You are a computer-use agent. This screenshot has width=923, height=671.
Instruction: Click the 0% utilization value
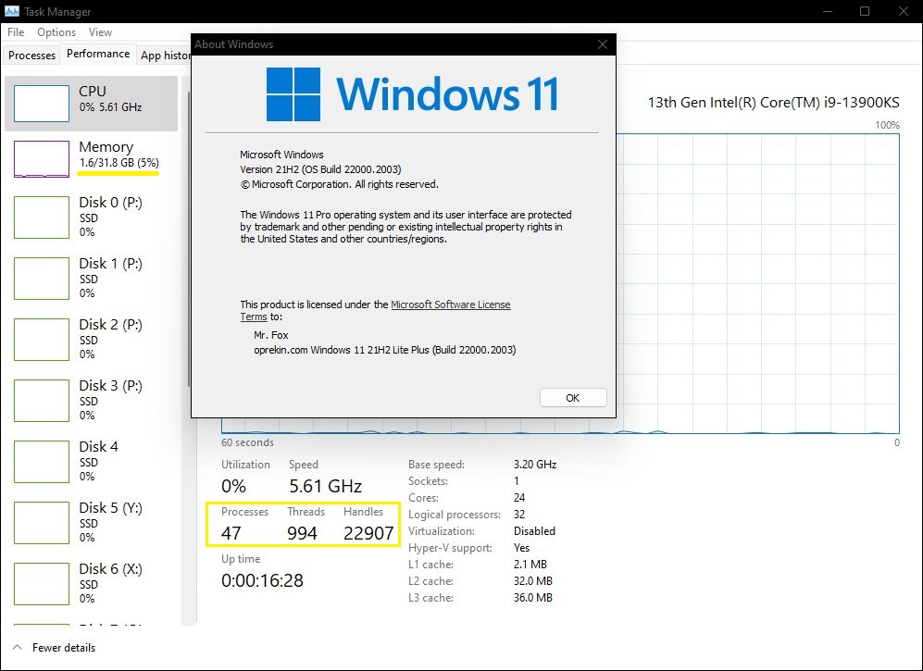pos(233,486)
